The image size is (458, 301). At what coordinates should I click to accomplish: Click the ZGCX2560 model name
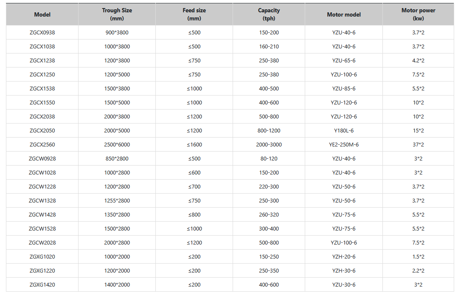tap(42, 145)
